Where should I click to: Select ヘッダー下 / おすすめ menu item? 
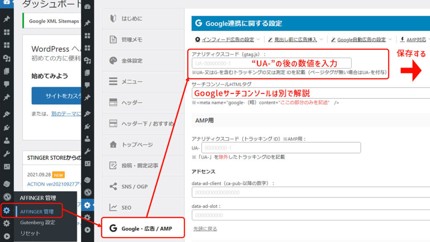(143, 124)
